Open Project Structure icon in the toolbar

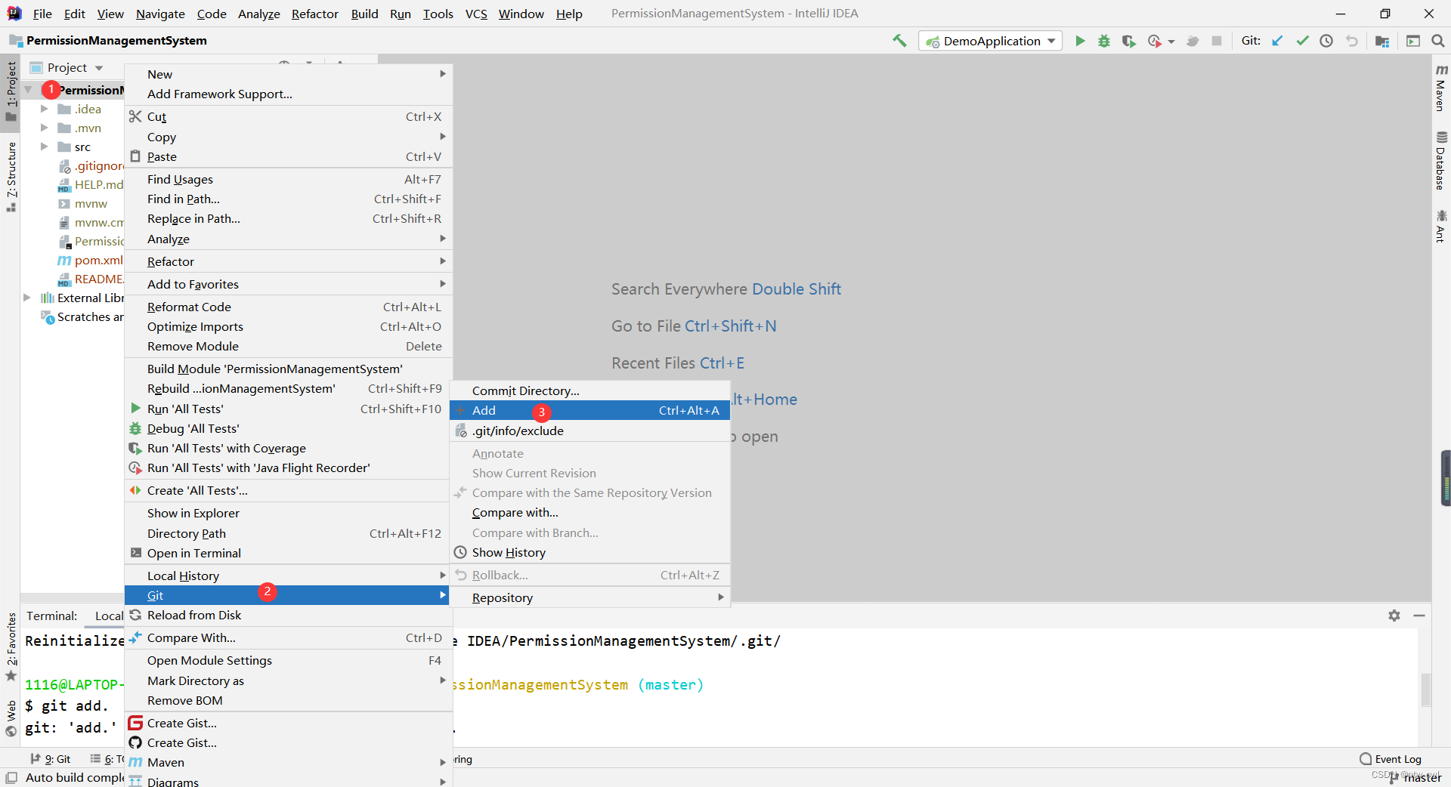[x=1382, y=41]
